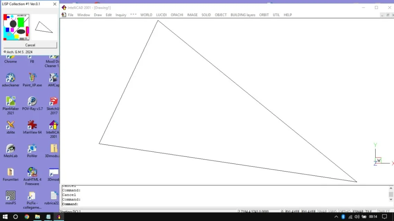This screenshot has width=394, height=221.
Task: Click Cancel in LISP Collection dialog
Action: pos(30,45)
